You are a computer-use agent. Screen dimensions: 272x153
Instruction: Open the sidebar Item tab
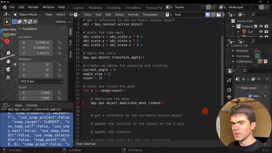71,31
